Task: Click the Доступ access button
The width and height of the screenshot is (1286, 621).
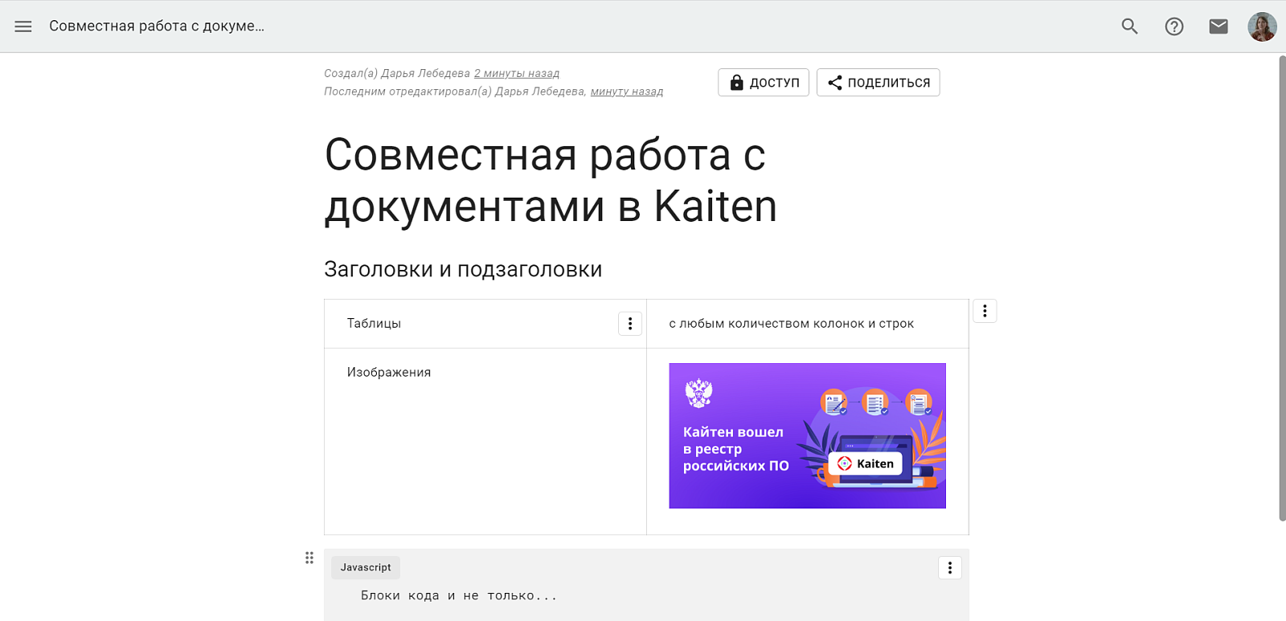Action: click(x=764, y=82)
